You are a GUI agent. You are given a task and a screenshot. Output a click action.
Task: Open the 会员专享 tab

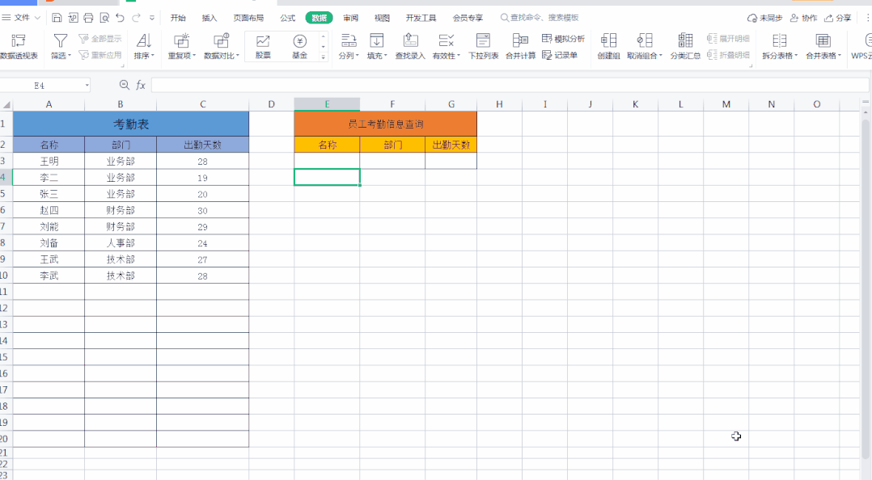(468, 18)
